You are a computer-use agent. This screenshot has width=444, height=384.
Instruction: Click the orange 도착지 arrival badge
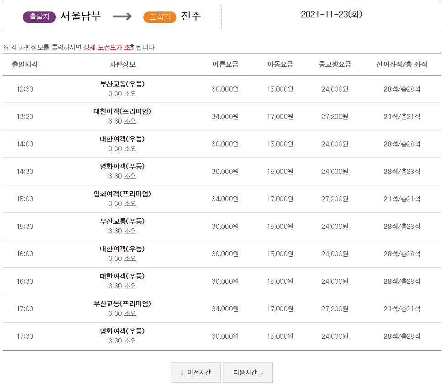[x=160, y=17]
